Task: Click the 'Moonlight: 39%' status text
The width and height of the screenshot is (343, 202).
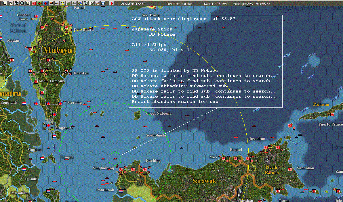Action: pos(243,4)
